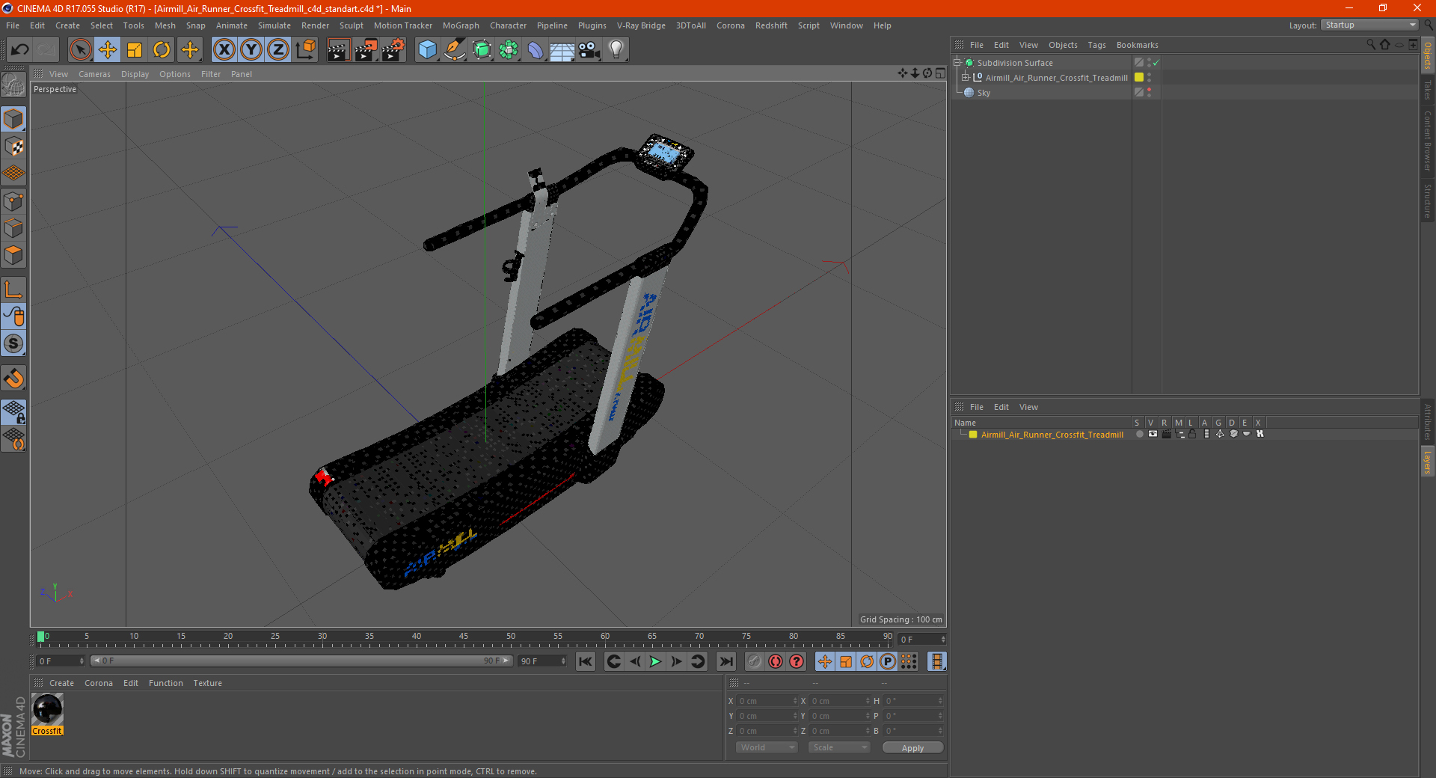The image size is (1436, 778).
Task: Enable Axis mode icon
Action: coord(13,289)
